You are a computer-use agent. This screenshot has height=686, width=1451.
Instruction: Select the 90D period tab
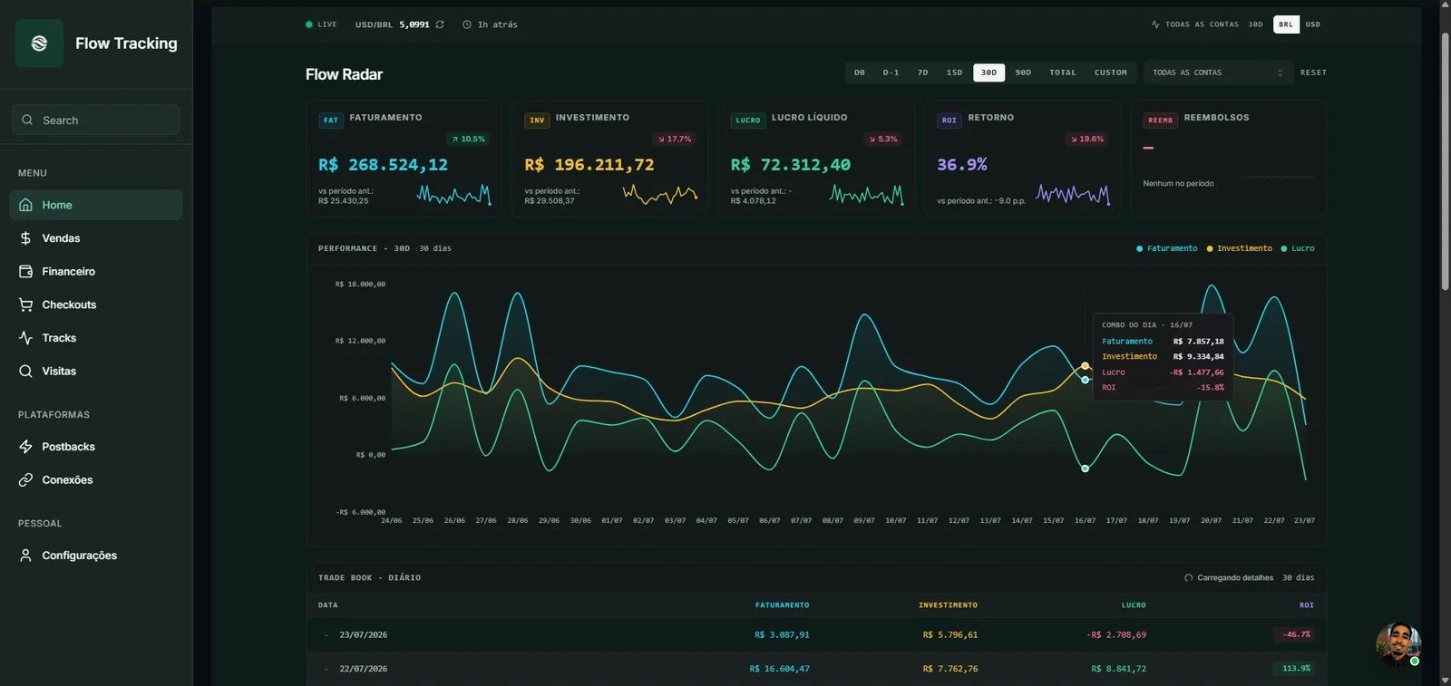coord(1024,72)
